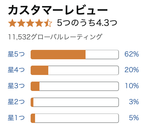This screenshot has width=149, height=129.
Task: Open the 星2つ reviews link
Action: [x=16, y=102]
